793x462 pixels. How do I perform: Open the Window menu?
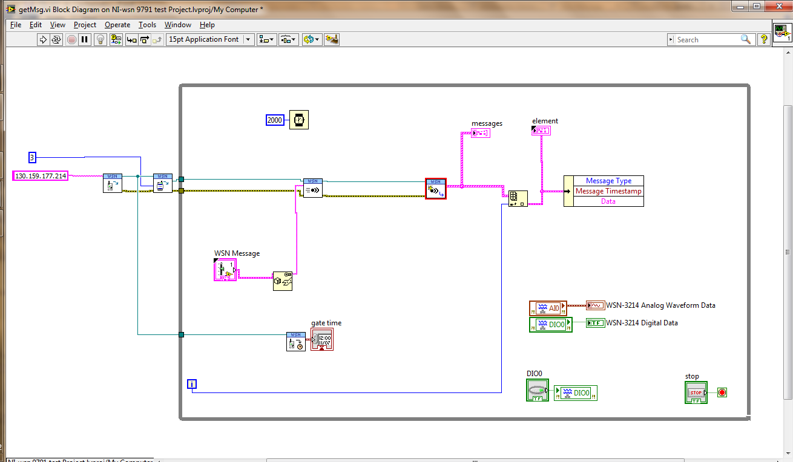pyautogui.click(x=178, y=25)
